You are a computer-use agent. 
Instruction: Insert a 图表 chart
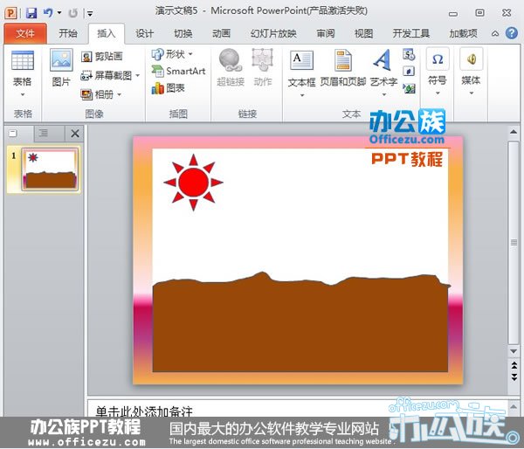(x=169, y=88)
